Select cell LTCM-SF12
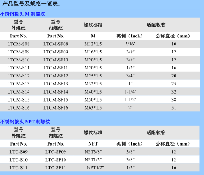204x175 pixels. [56, 76]
